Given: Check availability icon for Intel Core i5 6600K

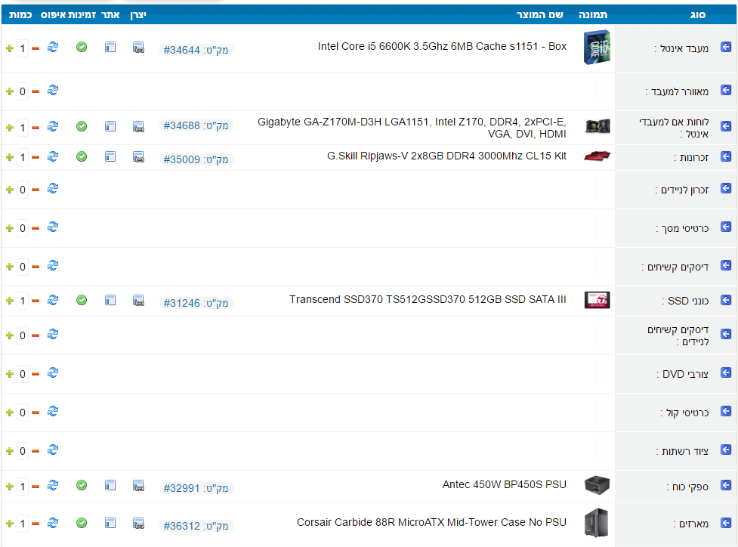Looking at the screenshot, I should 82,47.
